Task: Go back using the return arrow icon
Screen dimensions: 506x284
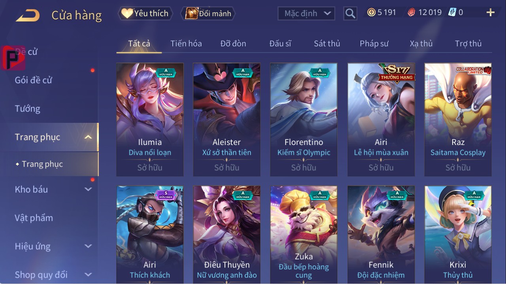Action: click(28, 16)
